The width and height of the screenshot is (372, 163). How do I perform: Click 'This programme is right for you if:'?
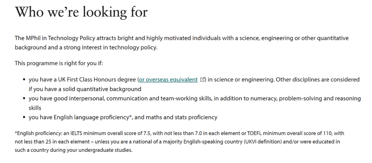point(59,63)
